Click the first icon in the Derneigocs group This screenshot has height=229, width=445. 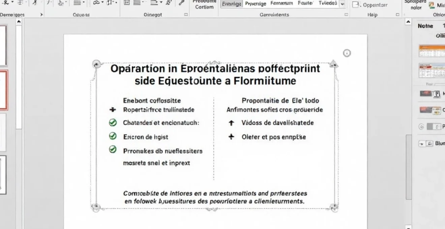tap(6, 2)
